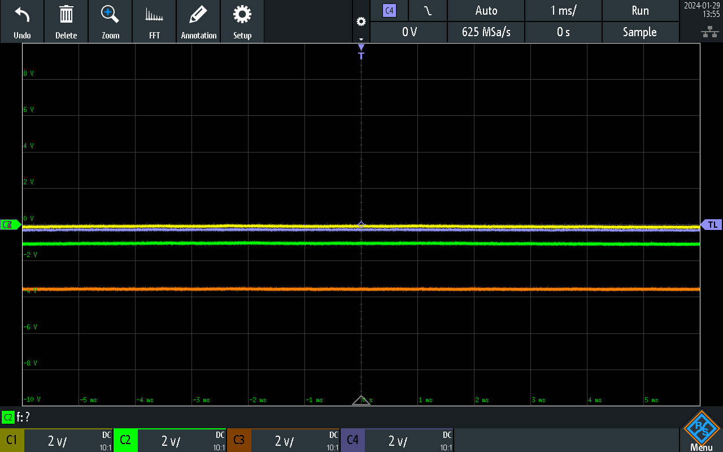Toggle channel C3 label

(239, 440)
